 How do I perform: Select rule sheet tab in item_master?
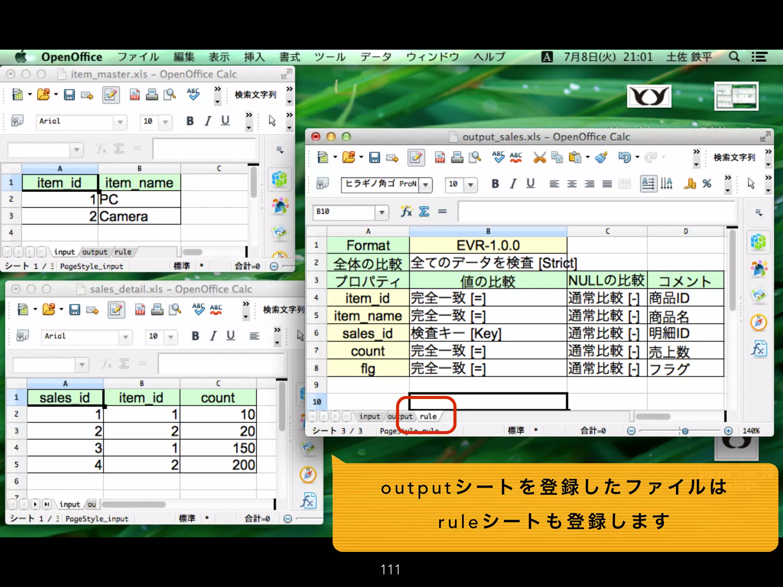point(123,252)
